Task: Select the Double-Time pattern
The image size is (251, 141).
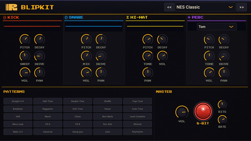Action: point(78,101)
